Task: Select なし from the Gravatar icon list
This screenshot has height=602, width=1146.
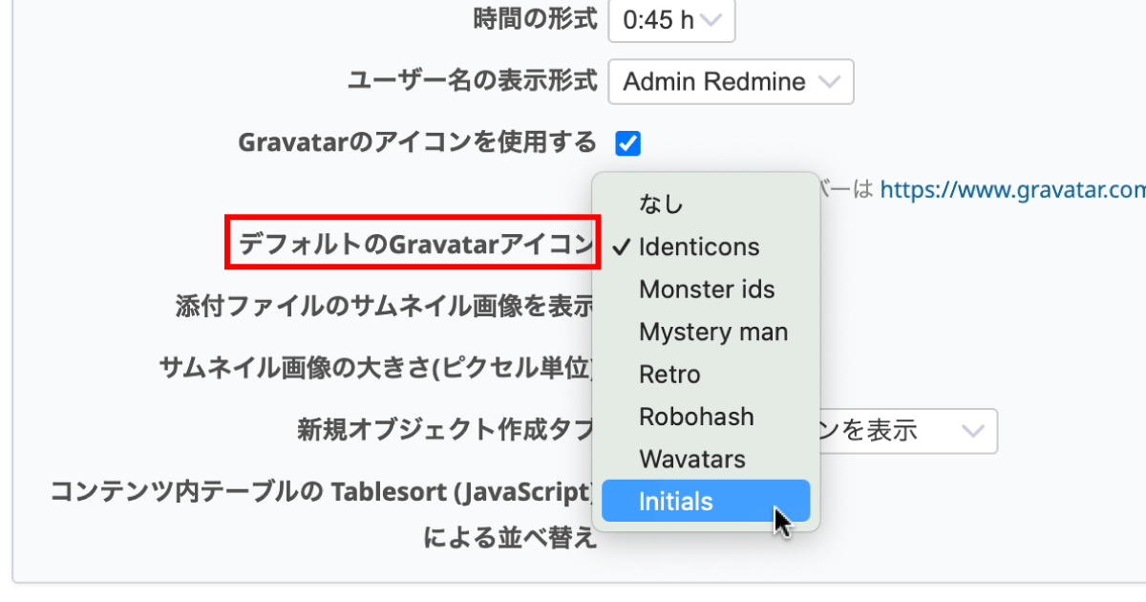Action: [x=661, y=204]
